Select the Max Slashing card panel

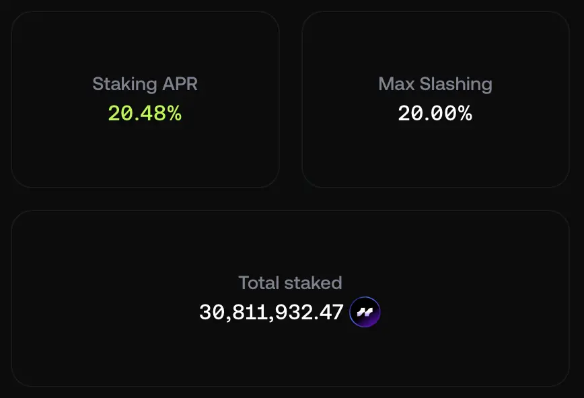(435, 155)
